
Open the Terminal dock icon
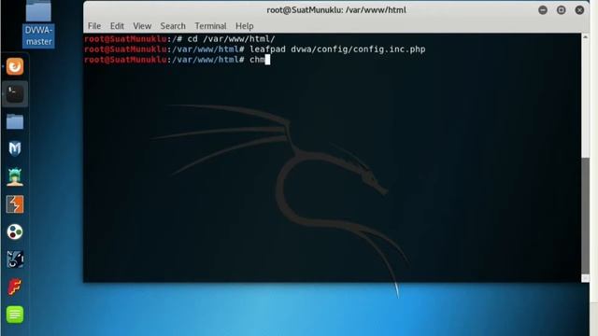point(15,93)
